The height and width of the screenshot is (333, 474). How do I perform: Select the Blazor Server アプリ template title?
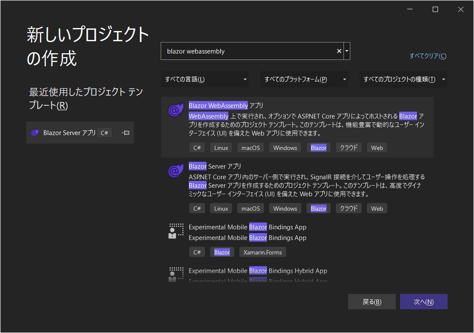(215, 166)
